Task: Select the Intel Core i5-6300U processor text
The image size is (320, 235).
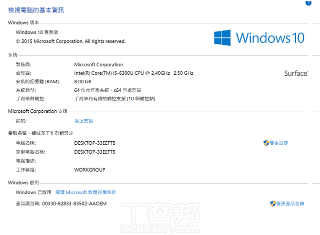Action: click(x=133, y=73)
